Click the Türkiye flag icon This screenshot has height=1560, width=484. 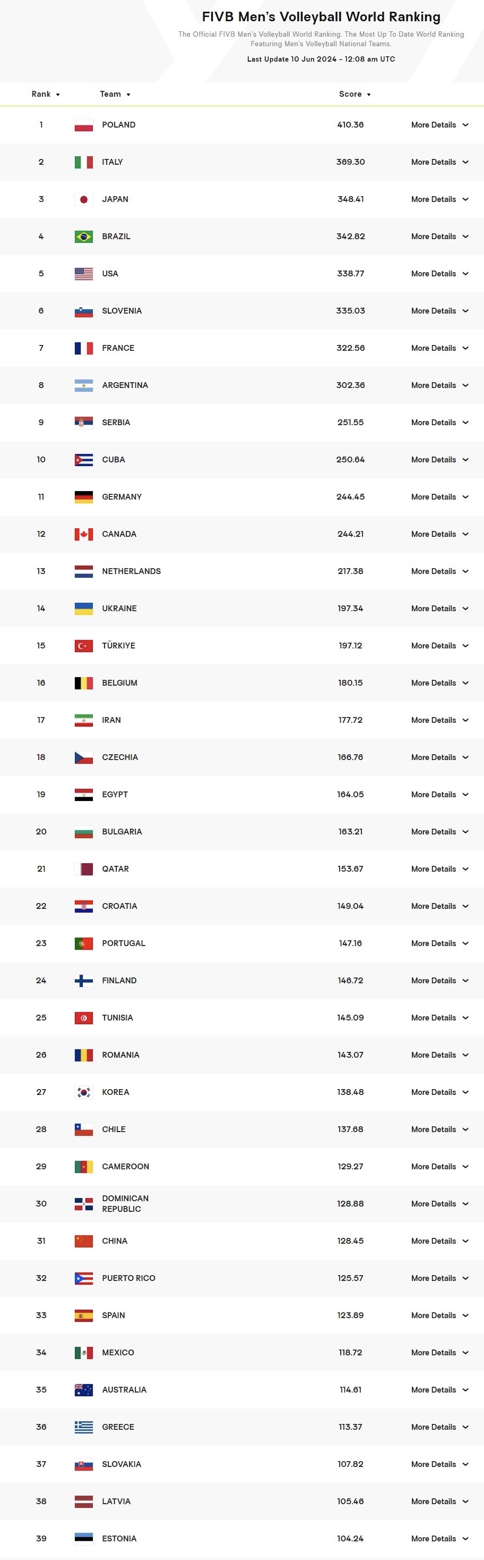tap(83, 646)
